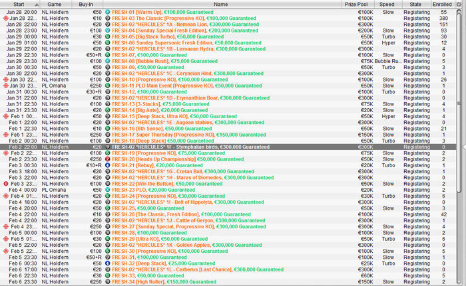The height and width of the screenshot is (286, 466).
Task: Sort list by Buy-In column header
Action: (x=87, y=4)
